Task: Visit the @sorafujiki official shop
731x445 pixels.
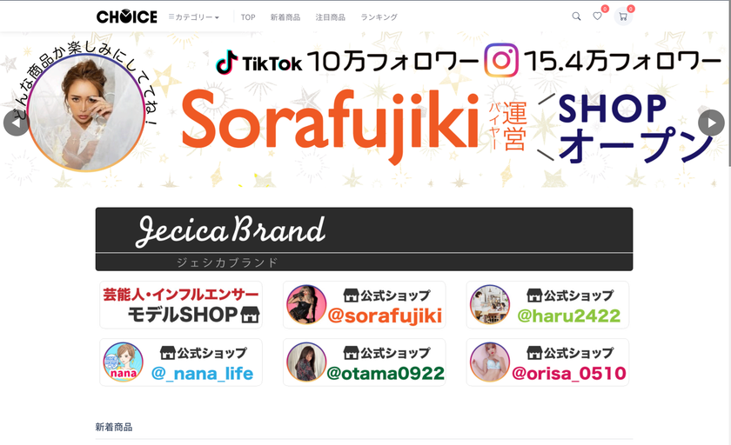Action: 364,305
